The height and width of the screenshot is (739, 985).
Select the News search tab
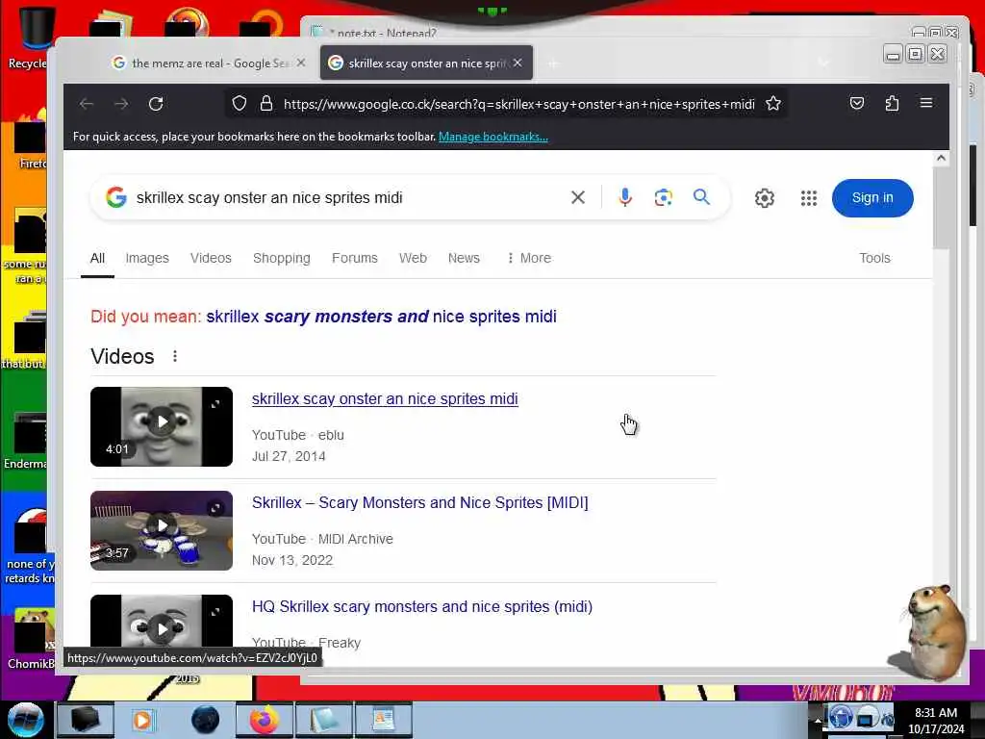(464, 258)
